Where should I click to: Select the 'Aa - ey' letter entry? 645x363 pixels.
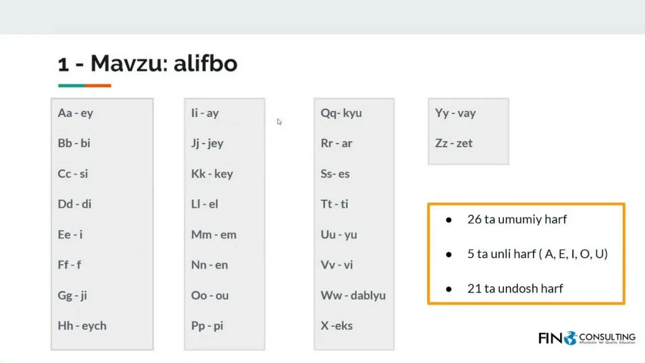tap(76, 113)
